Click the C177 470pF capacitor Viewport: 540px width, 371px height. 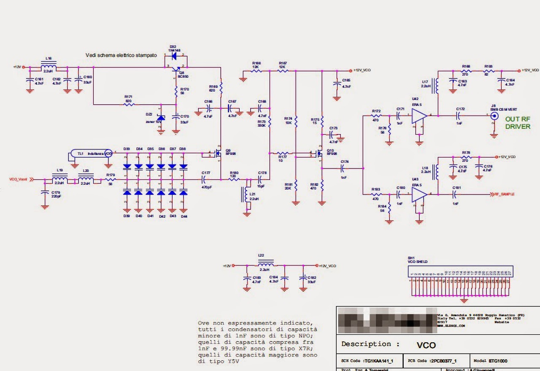pos(206,179)
